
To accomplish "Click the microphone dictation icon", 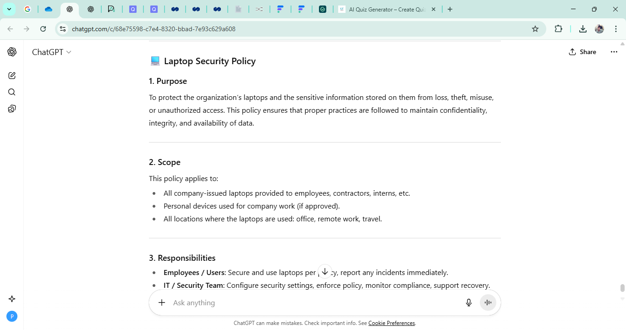I will pos(468,302).
